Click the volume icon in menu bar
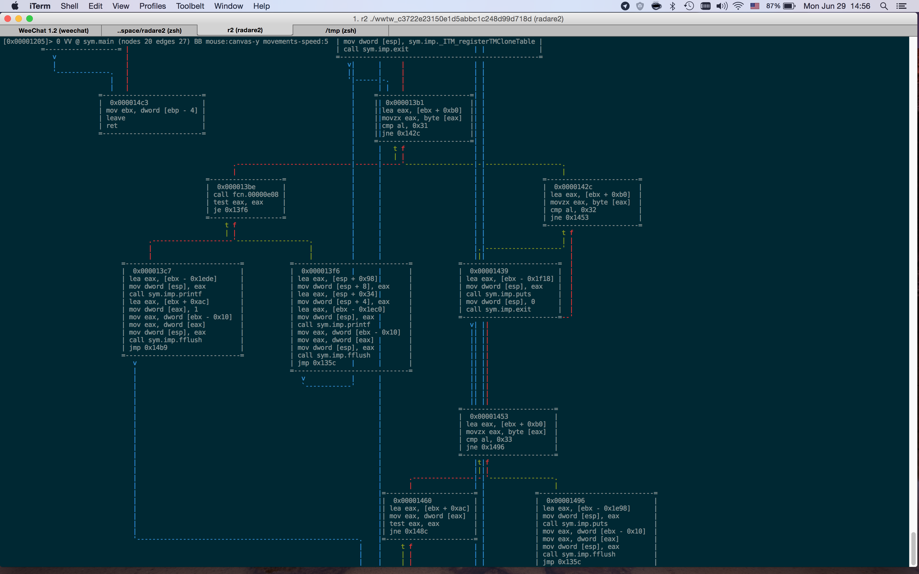This screenshot has height=574, width=919. pos(722,6)
